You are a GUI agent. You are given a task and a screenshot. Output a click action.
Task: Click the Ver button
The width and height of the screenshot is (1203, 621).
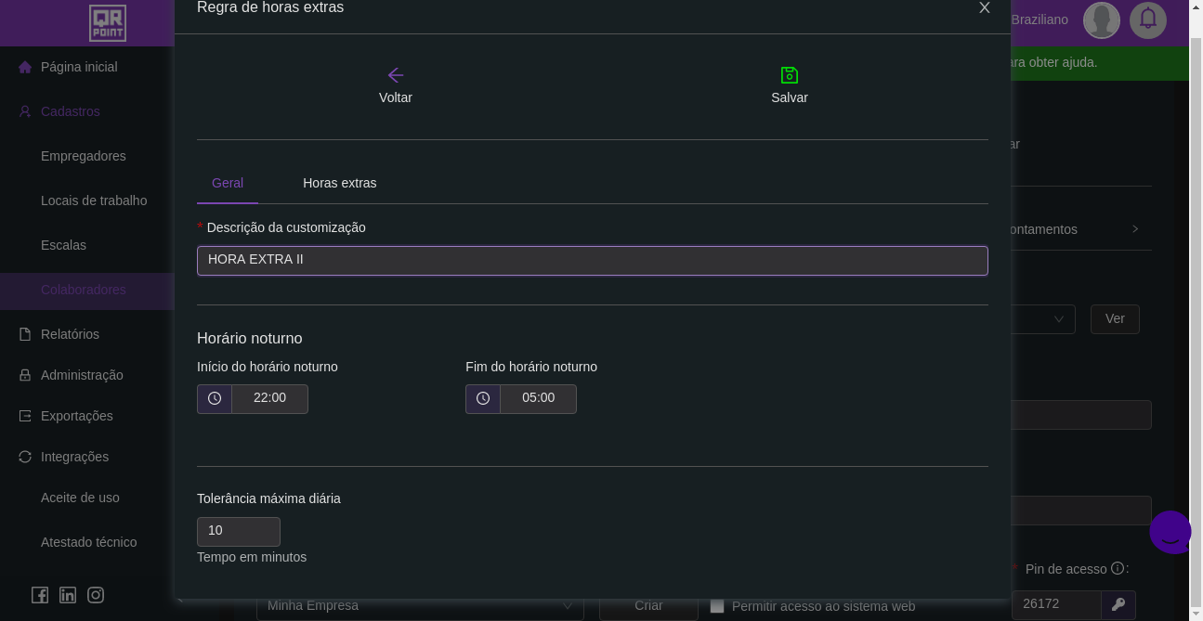[x=1115, y=319]
